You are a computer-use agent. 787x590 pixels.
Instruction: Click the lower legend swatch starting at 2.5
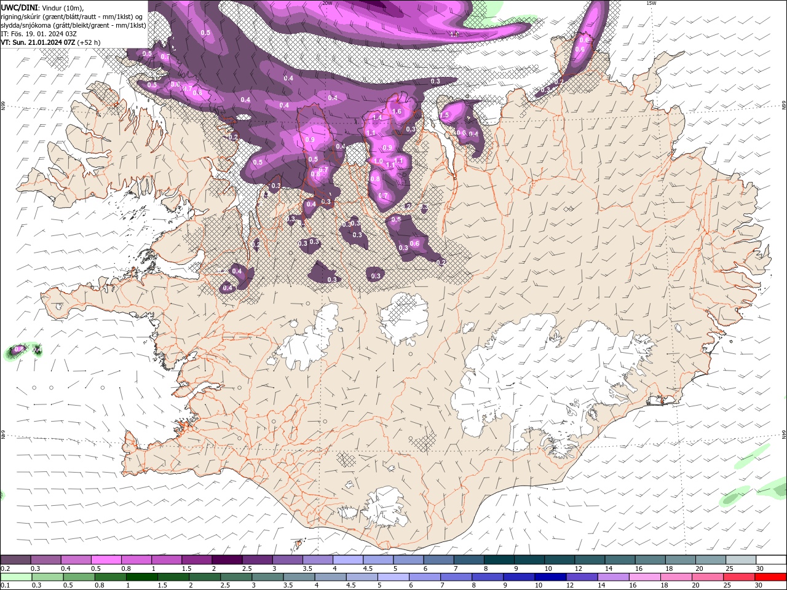pos(236,577)
